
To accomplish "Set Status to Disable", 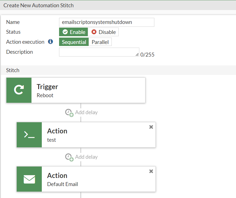I will 103,32.
